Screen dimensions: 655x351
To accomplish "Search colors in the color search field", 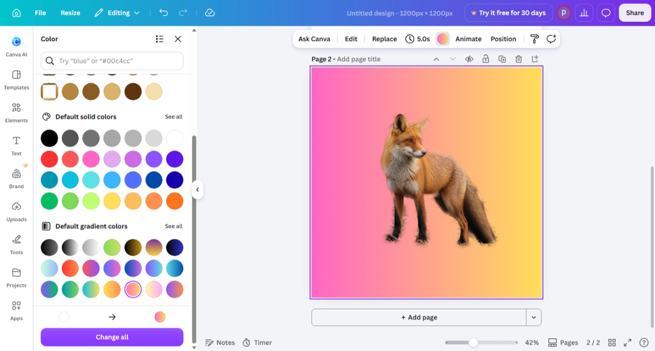I will [112, 61].
